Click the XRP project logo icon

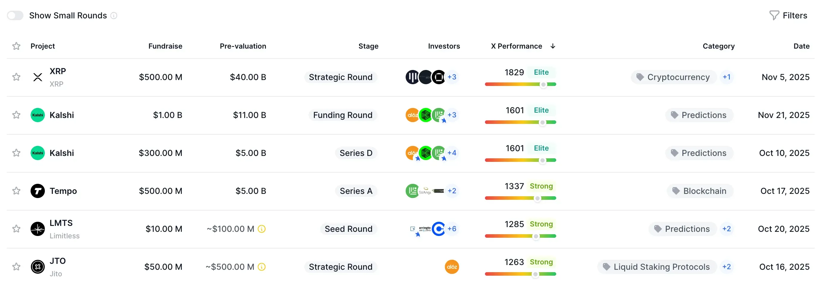coord(38,77)
